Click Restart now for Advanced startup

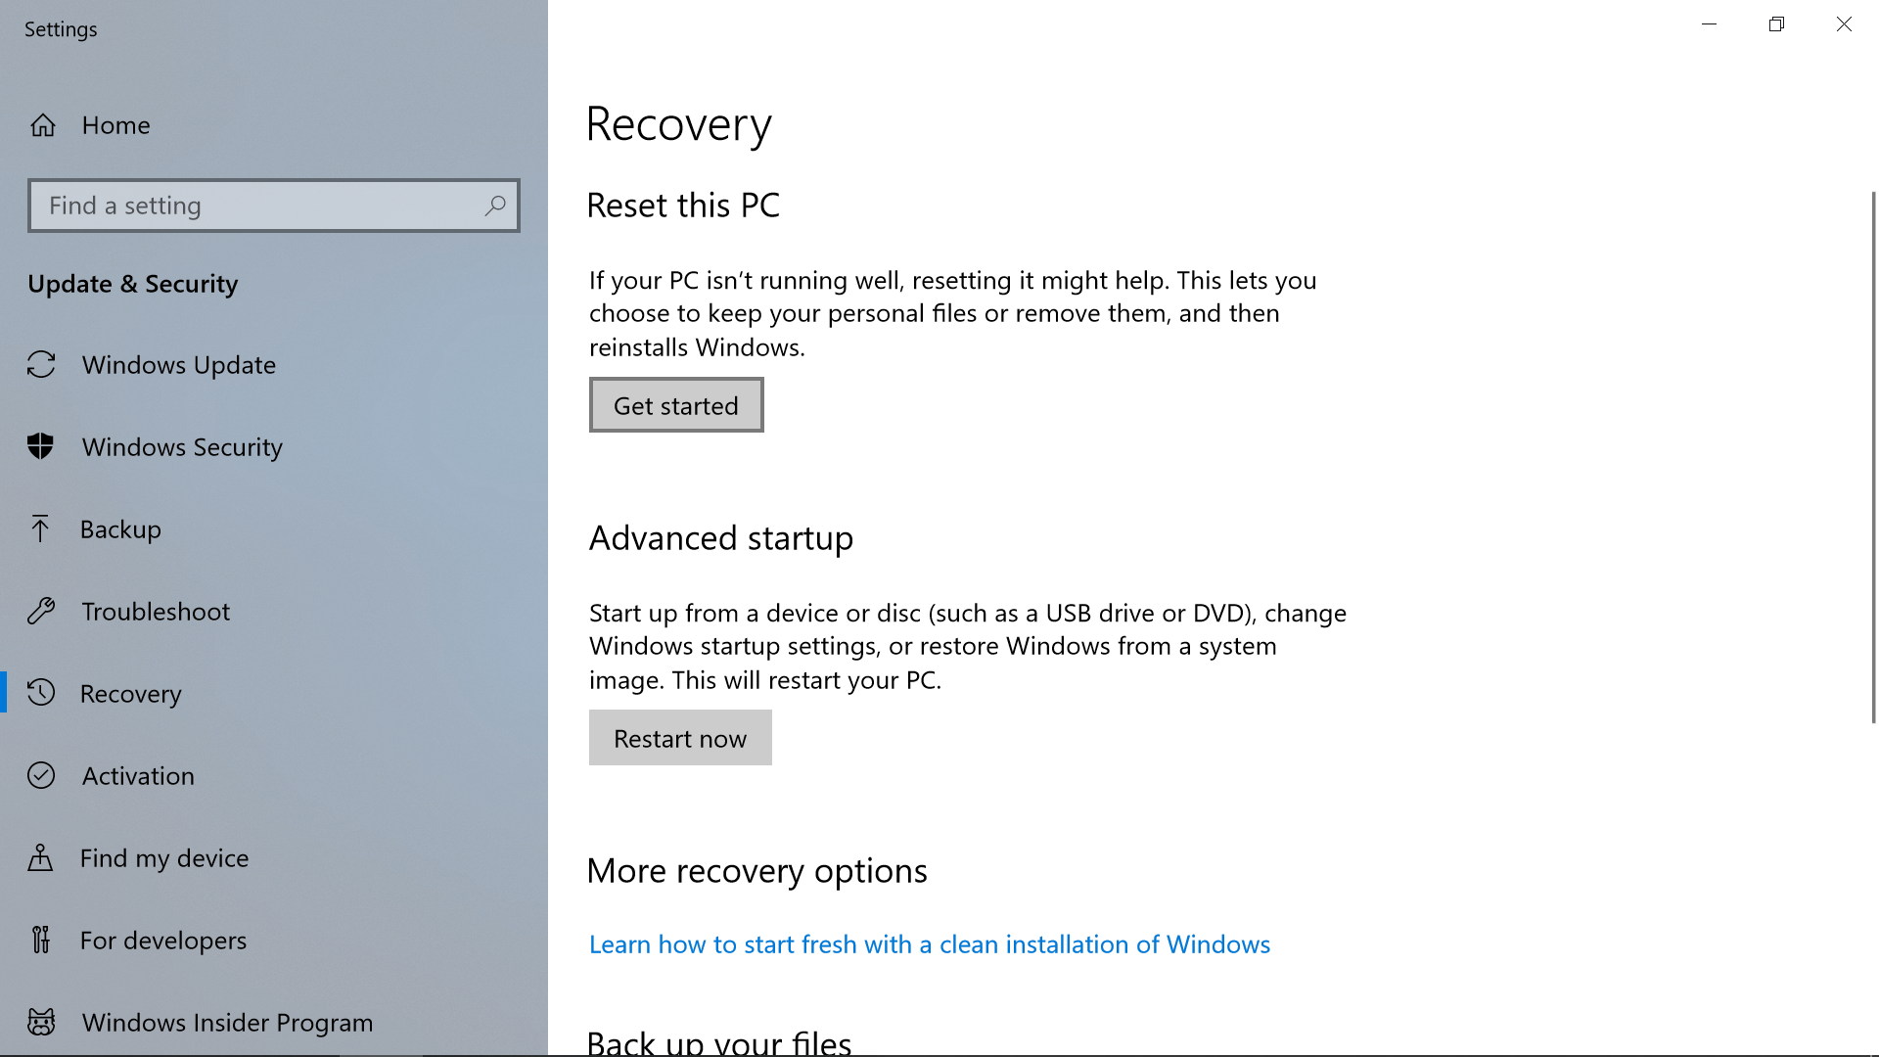(680, 737)
